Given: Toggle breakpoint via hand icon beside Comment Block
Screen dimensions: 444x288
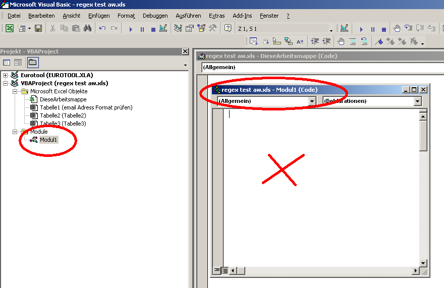Looking at the screenshot, I should (341, 42).
